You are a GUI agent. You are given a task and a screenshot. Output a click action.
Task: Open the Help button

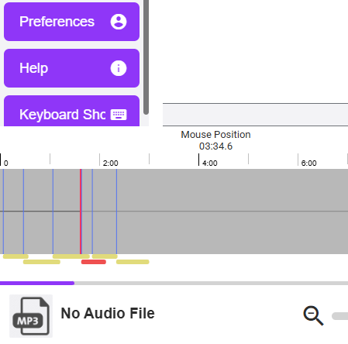point(71,68)
